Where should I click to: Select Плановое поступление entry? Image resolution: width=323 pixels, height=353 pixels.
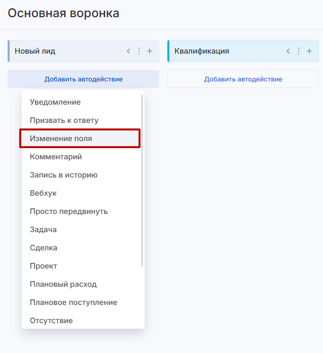73,302
